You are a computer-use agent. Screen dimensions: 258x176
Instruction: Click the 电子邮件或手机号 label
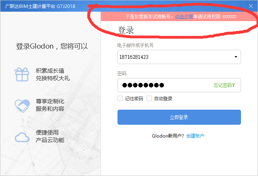pos(135,45)
